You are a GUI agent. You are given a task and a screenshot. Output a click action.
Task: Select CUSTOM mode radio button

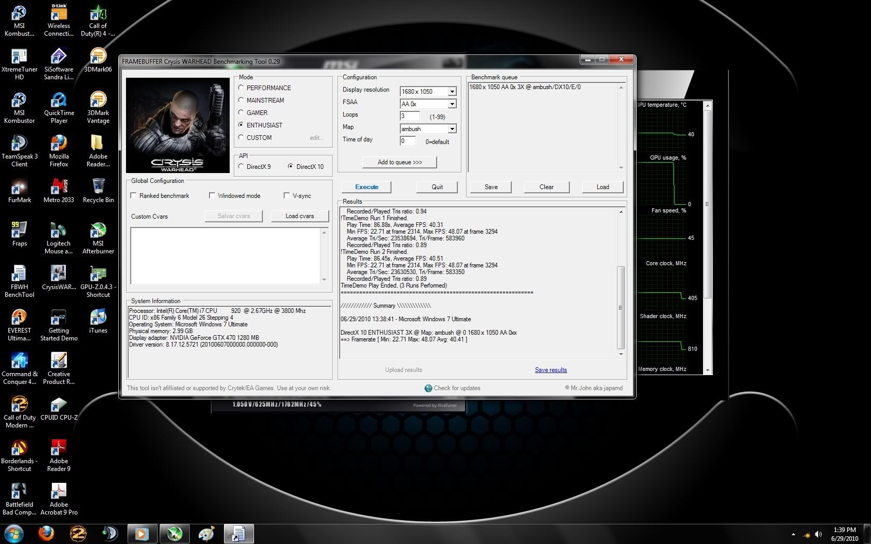[x=241, y=137]
